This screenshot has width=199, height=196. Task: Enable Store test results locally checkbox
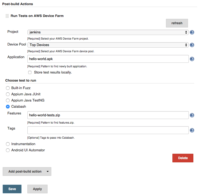[30, 72]
